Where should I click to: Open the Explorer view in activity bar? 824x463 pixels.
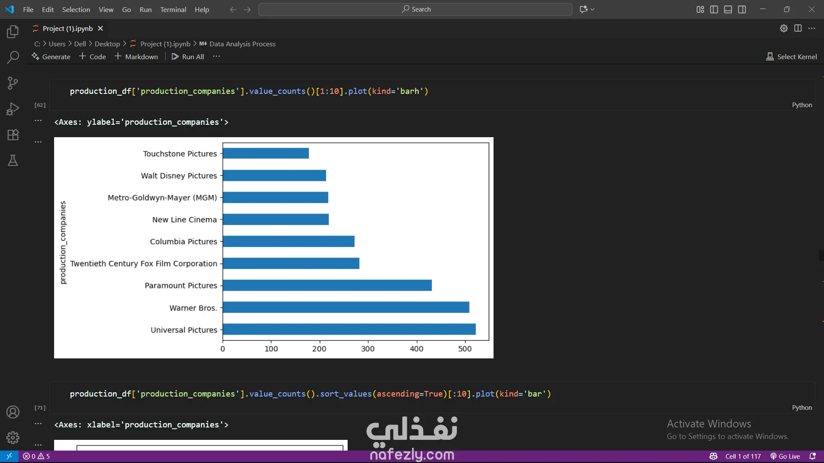click(x=13, y=32)
